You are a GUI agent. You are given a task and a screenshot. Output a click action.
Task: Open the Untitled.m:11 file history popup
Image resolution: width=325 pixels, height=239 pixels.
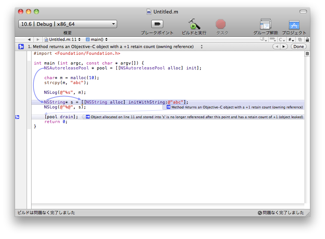coord(63,39)
